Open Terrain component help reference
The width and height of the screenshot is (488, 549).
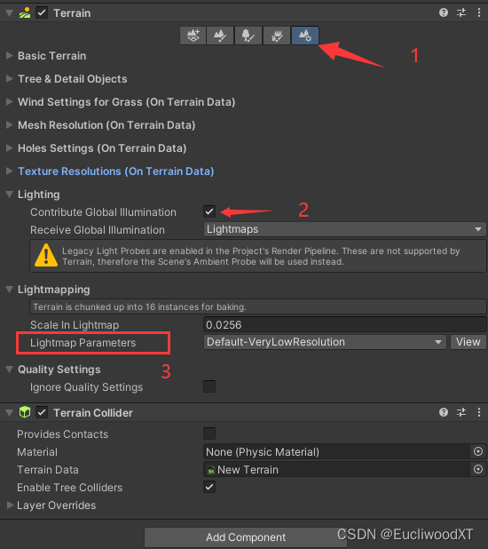(x=444, y=13)
